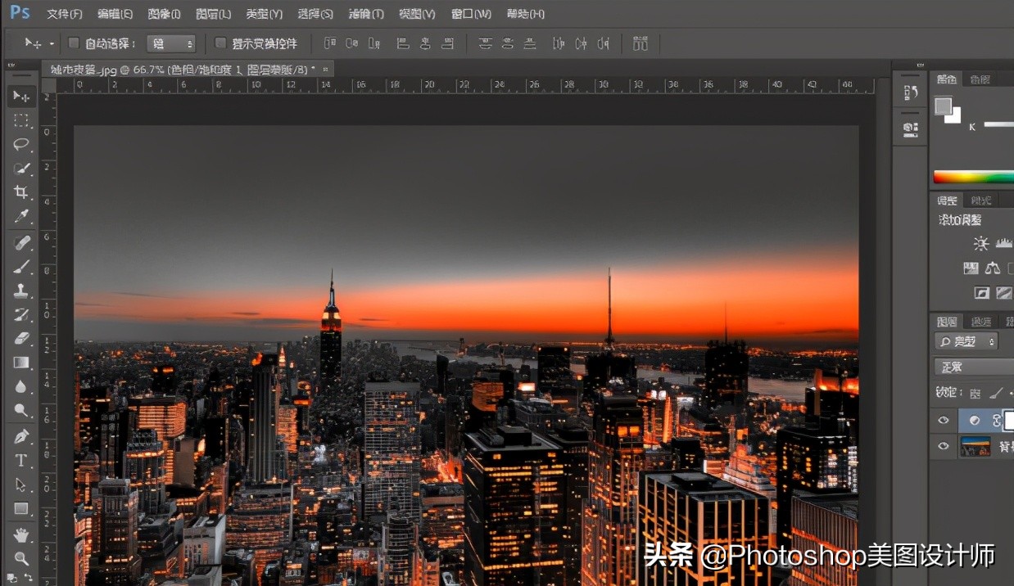Add a Brightness/Contrast adjustment
The height and width of the screenshot is (586, 1014).
click(x=980, y=242)
